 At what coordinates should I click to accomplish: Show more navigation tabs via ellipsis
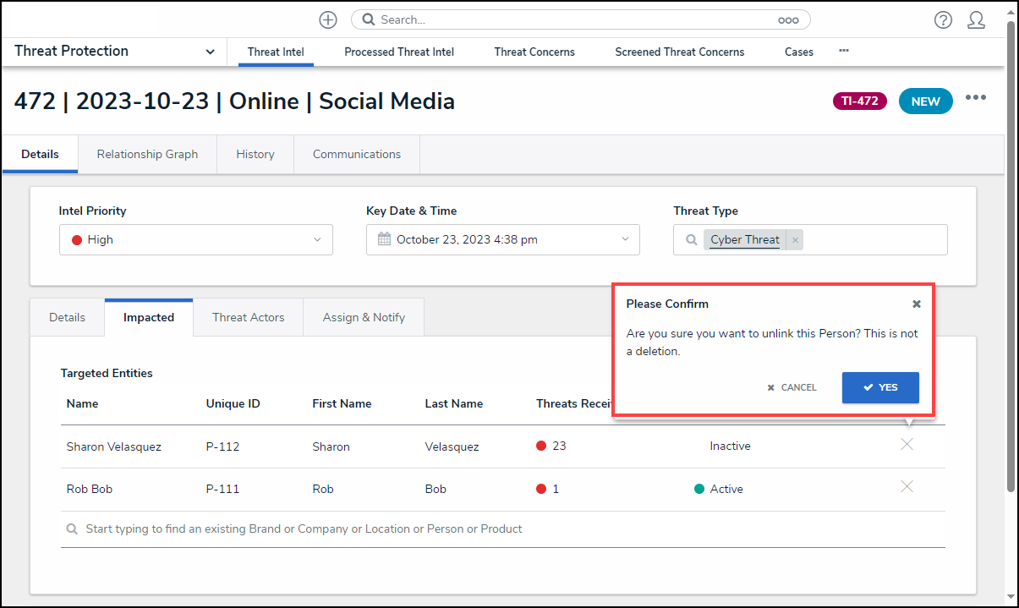coord(843,51)
